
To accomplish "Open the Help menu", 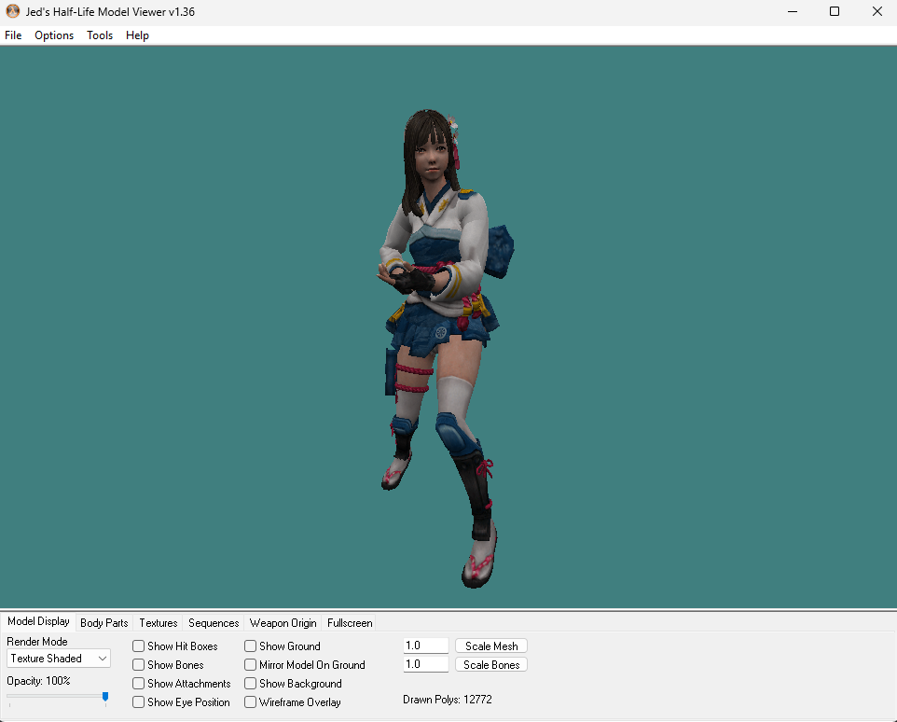I will [137, 35].
